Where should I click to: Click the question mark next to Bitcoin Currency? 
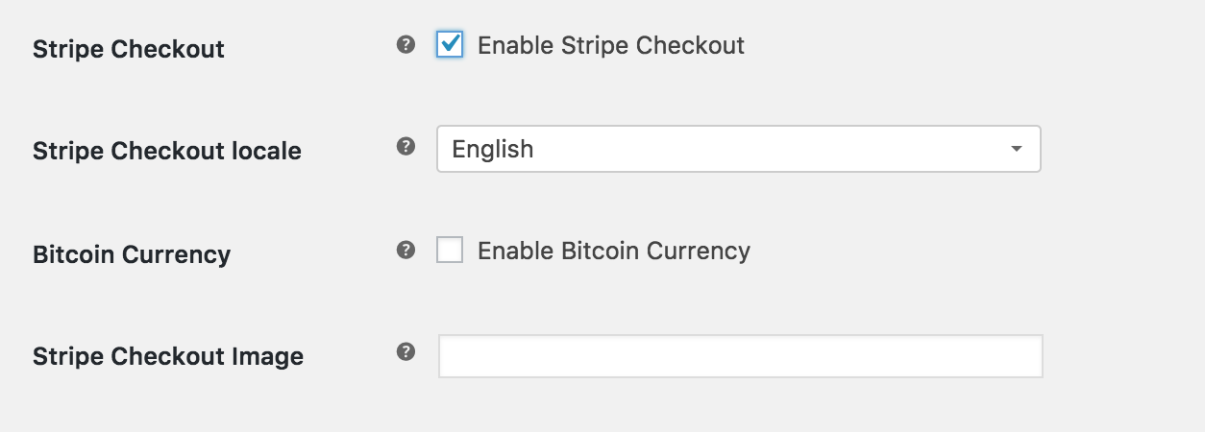pos(406,250)
